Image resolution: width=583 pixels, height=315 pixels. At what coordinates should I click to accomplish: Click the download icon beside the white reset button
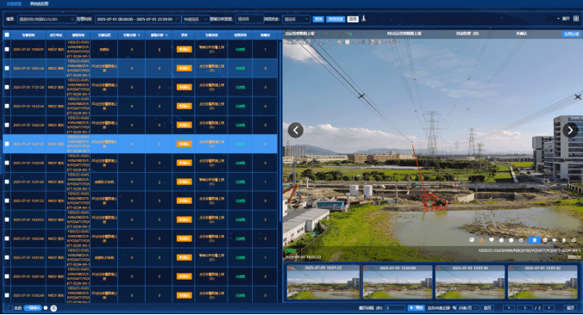tap(364, 19)
